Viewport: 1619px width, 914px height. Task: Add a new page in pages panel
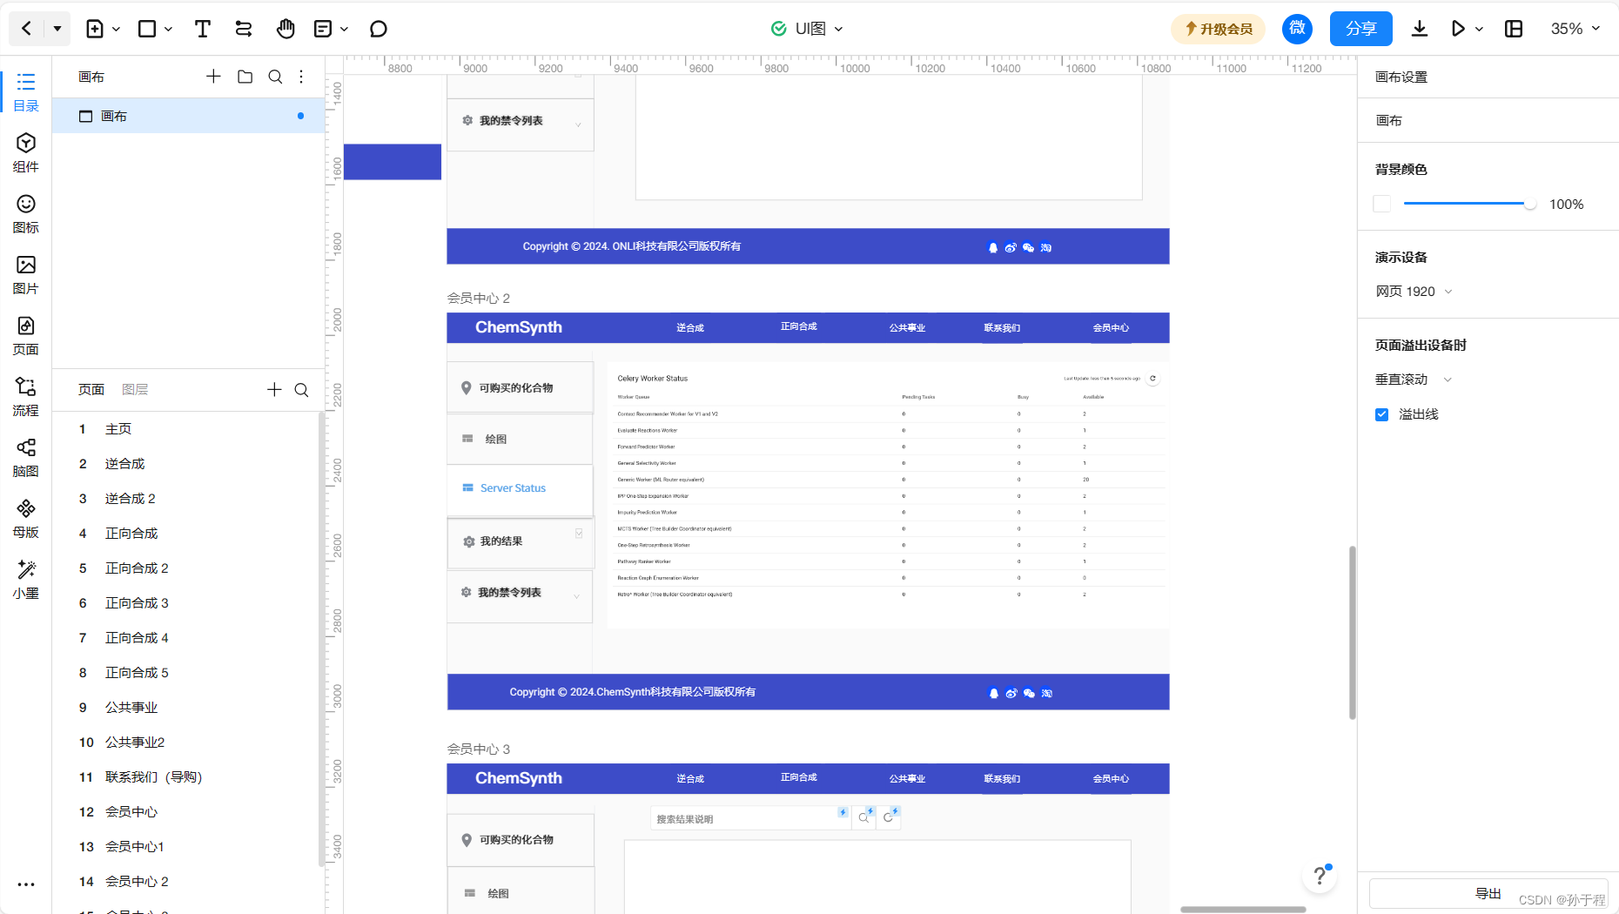click(274, 389)
